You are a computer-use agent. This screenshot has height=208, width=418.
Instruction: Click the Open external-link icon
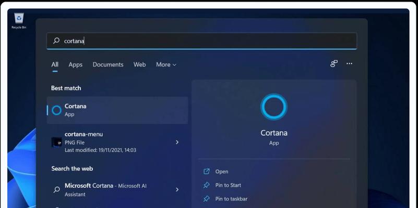(x=207, y=172)
